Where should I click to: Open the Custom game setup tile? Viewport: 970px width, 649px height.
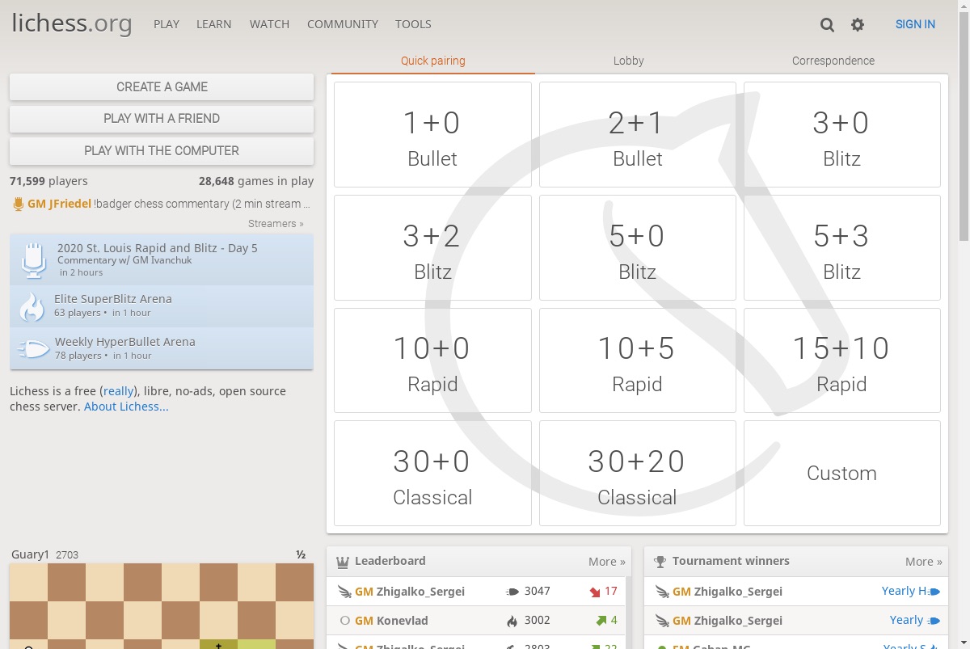pos(842,474)
